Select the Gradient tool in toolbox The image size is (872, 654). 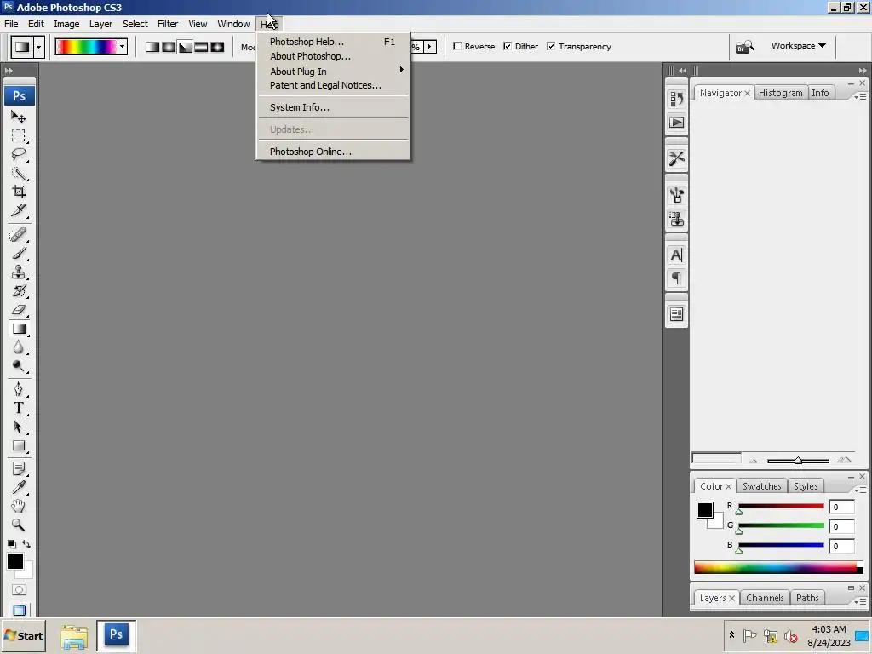pos(19,329)
